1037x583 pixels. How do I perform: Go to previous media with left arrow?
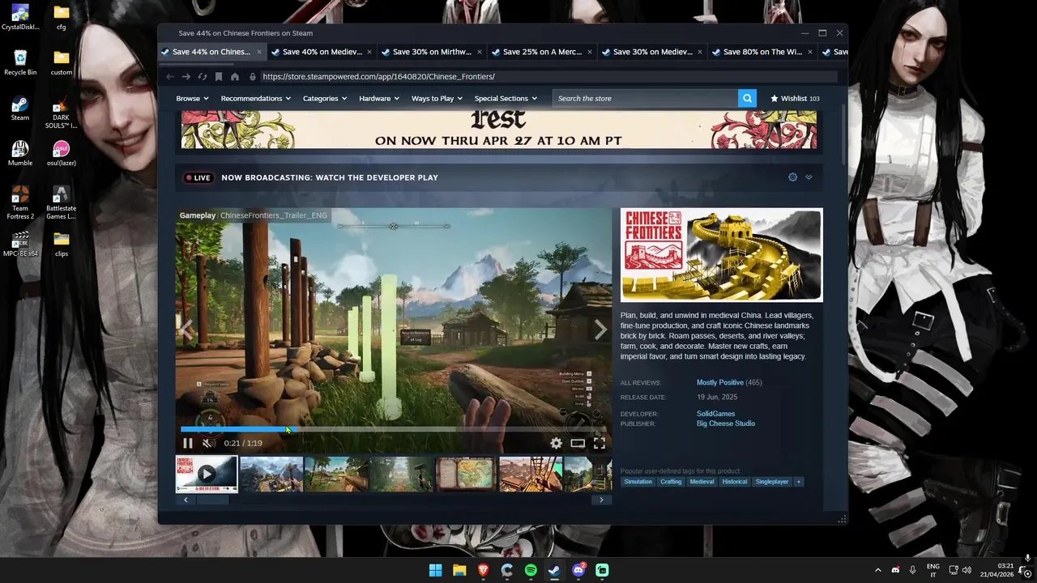187,330
